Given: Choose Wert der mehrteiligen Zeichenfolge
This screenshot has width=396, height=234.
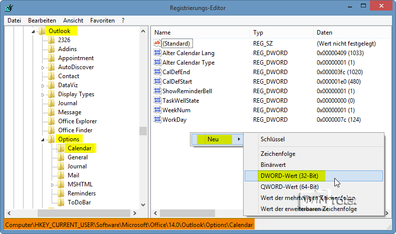Looking at the screenshot, I should tap(314, 197).
